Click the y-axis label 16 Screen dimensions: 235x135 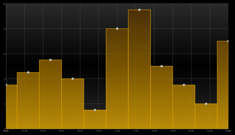click(4, 29)
